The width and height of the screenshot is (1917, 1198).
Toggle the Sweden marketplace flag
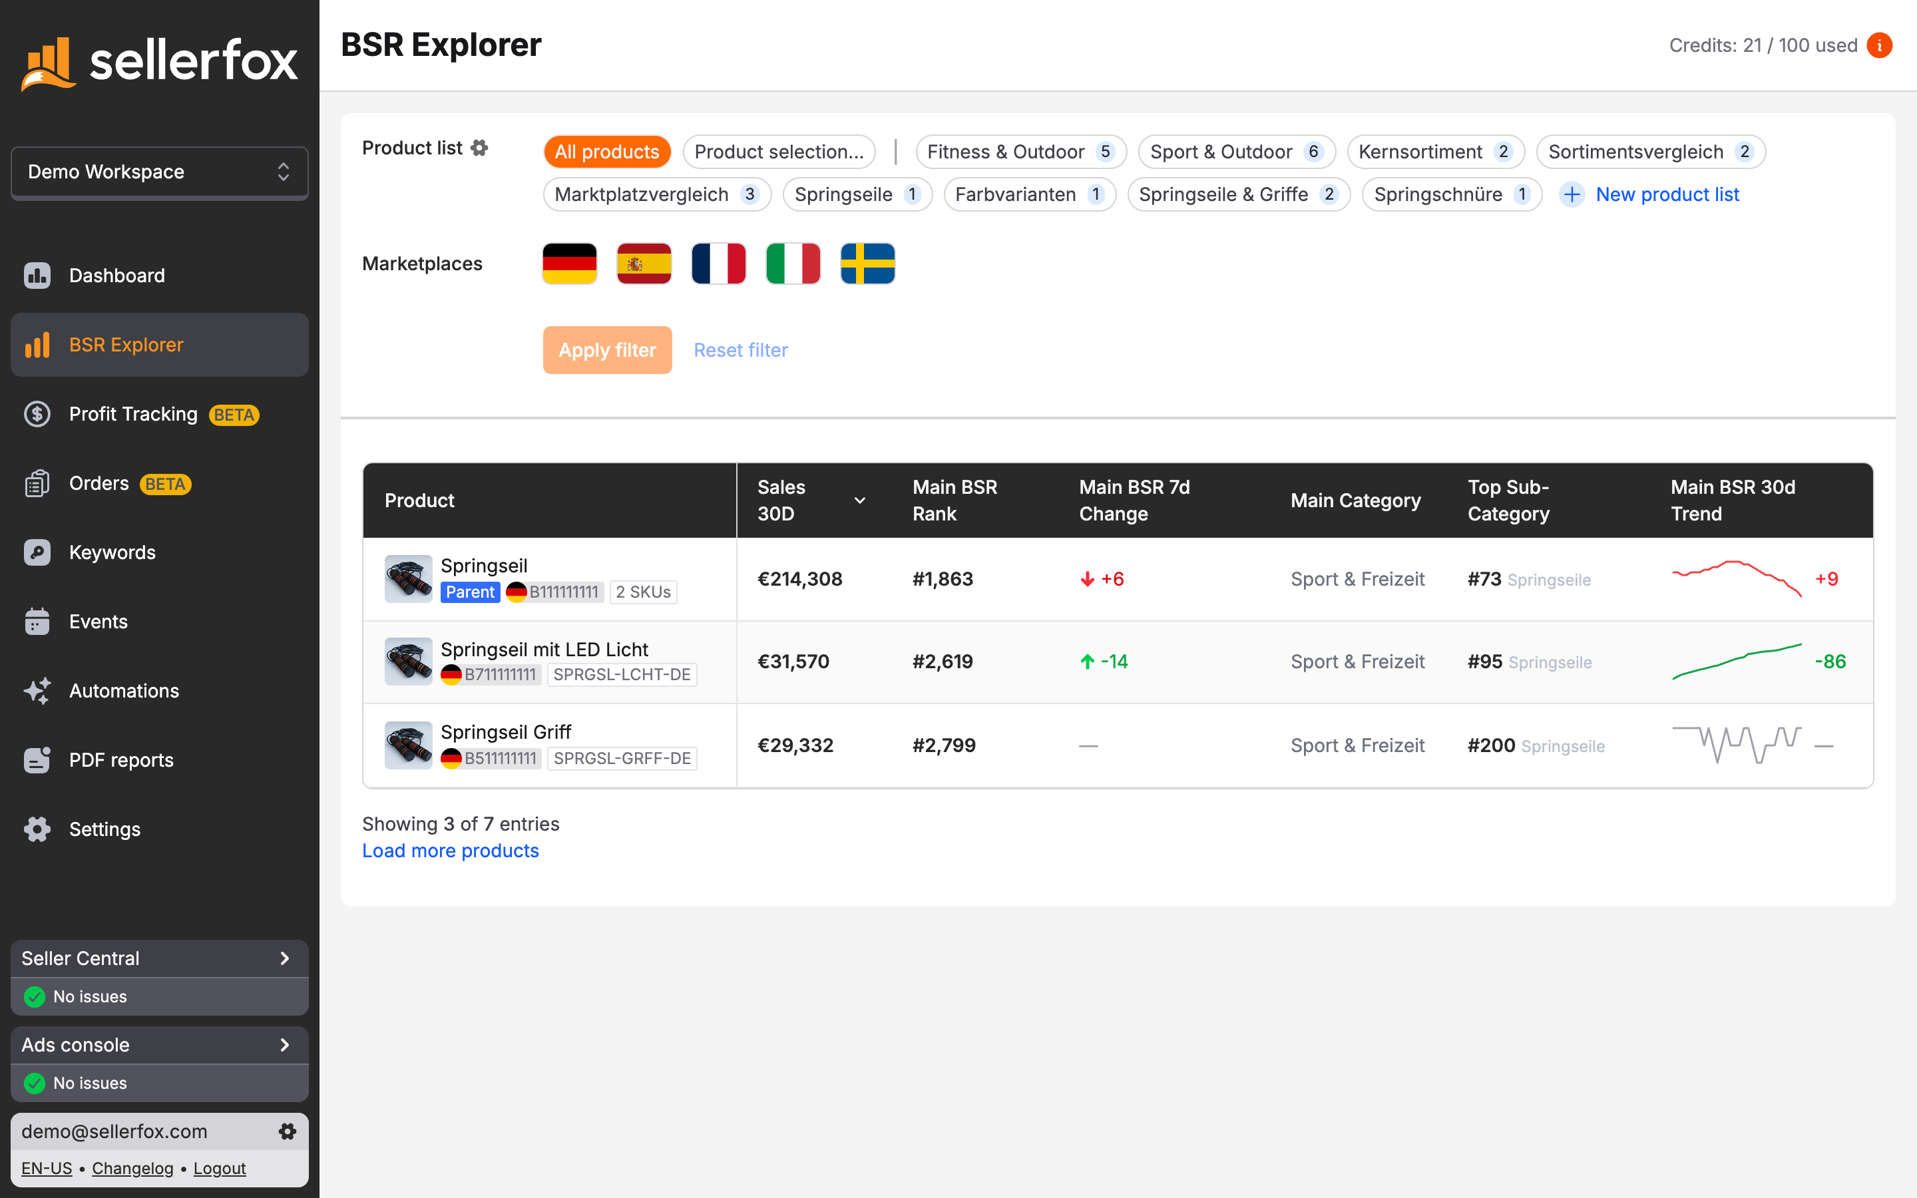[867, 264]
